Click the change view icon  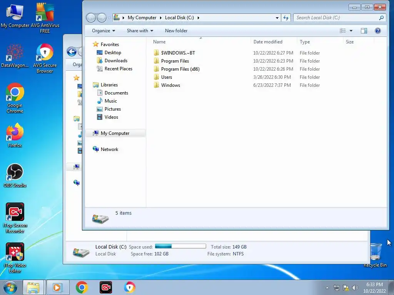343,31
